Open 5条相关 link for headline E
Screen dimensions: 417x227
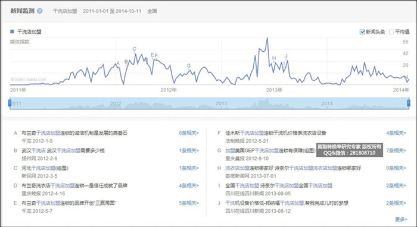tap(189, 203)
